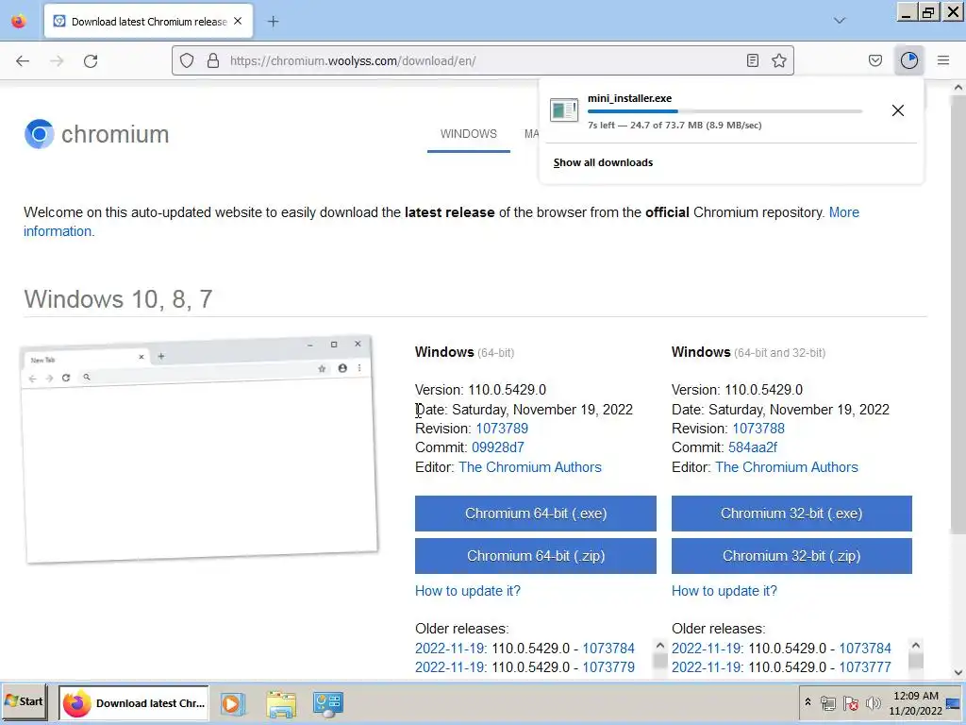Viewport: 966px width, 725px height.
Task: Open The Chromium Authors link for 64-bit
Action: (530, 467)
